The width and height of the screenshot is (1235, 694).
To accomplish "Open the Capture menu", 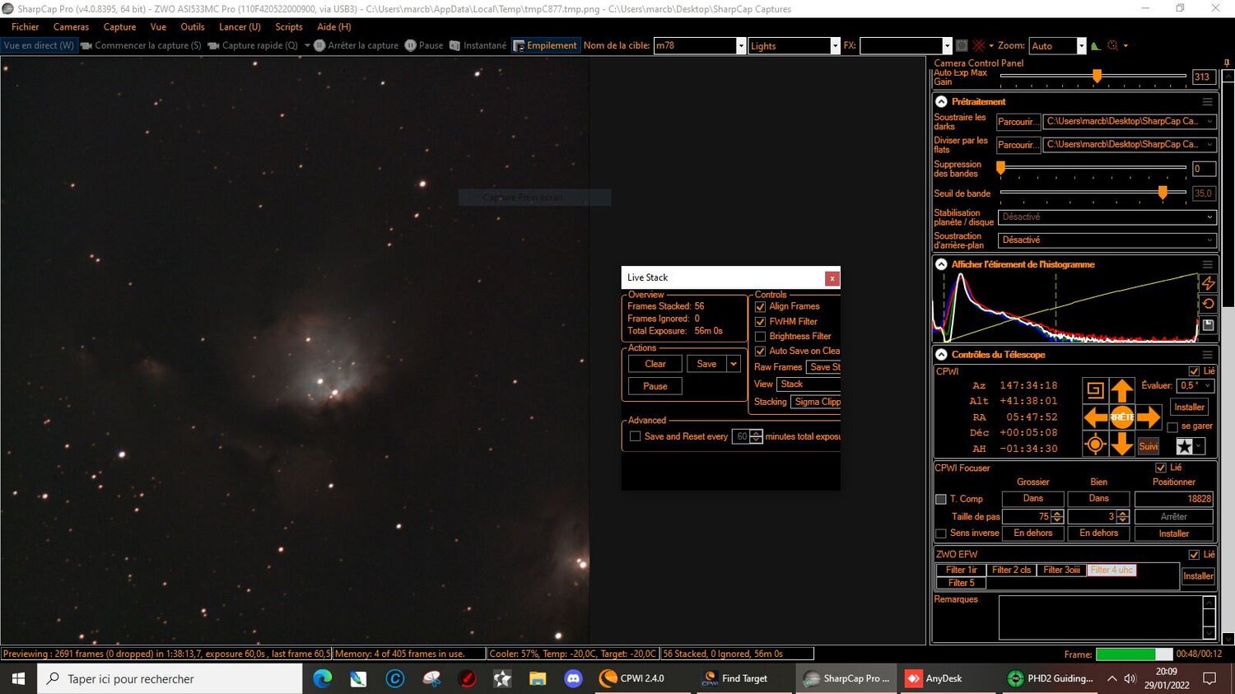I will 119,27.
